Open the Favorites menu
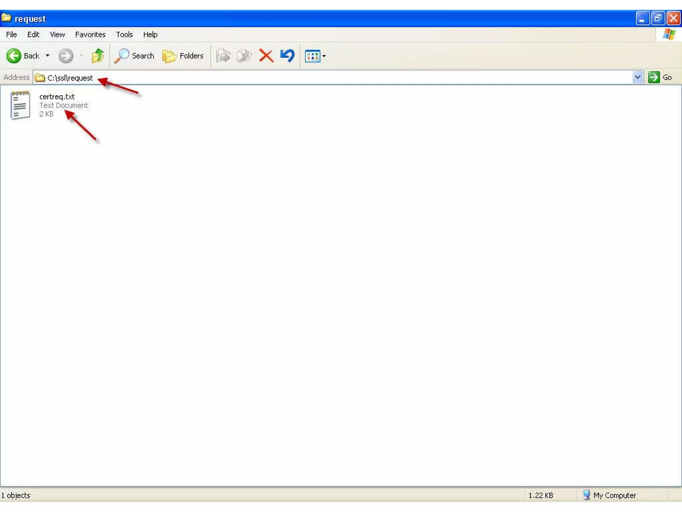Screen dimensions: 682x512 90,34
